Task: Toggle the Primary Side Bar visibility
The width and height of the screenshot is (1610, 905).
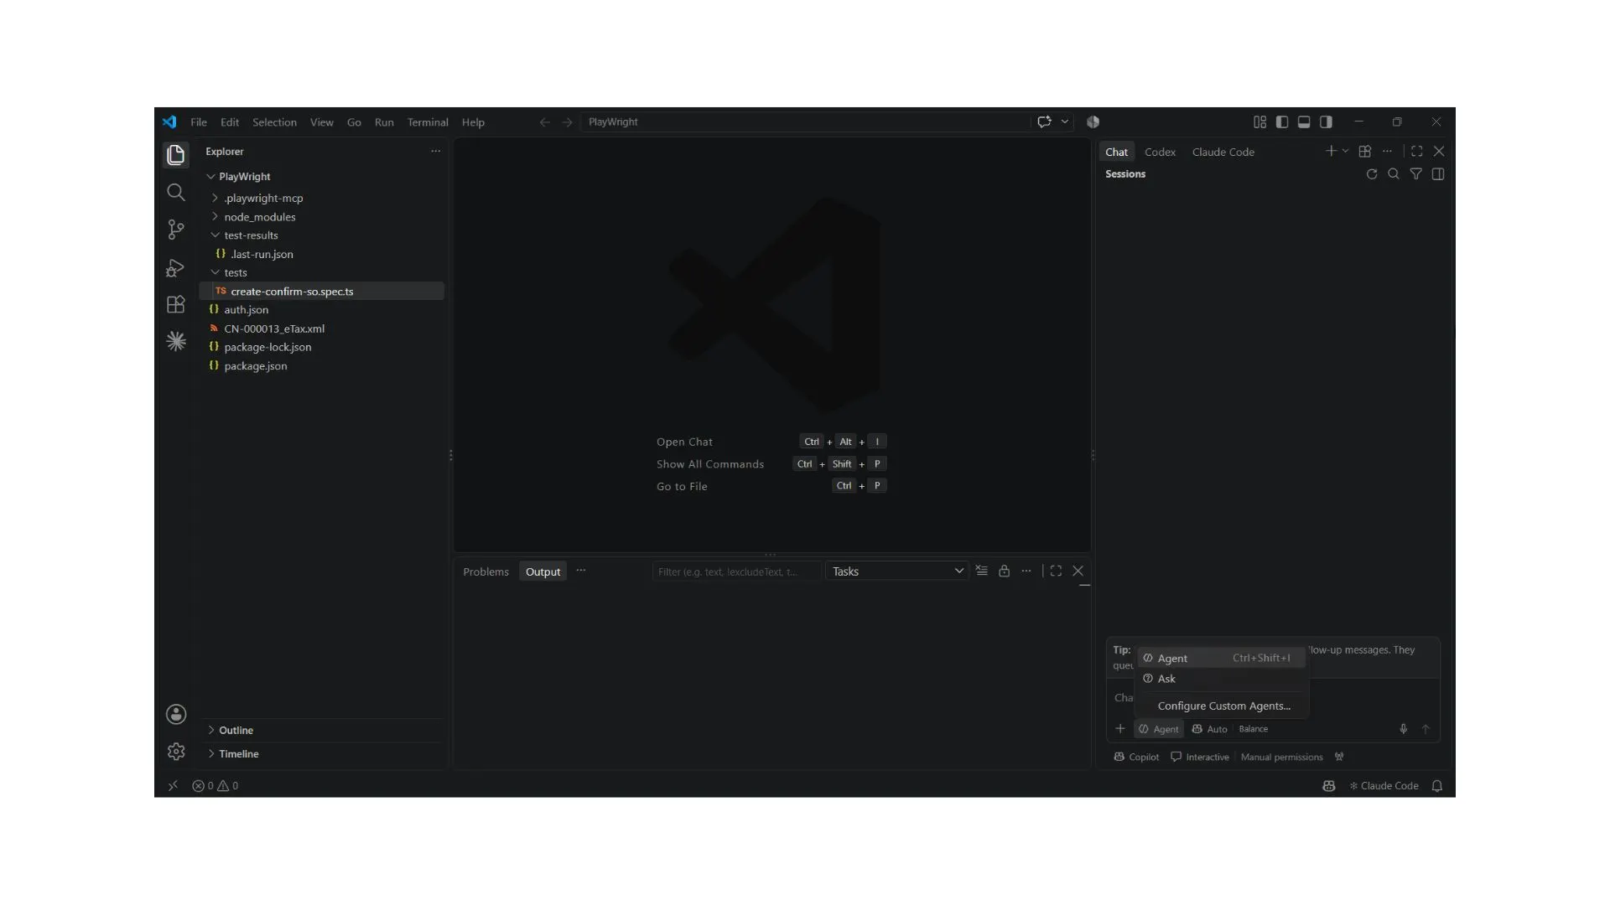Action: (1282, 122)
